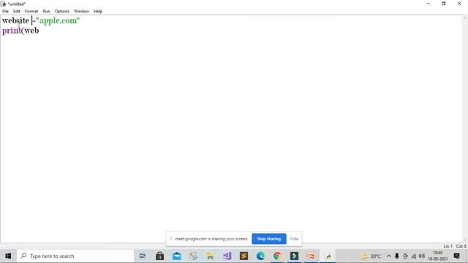Image resolution: width=468 pixels, height=263 pixels.
Task: Click the volume speaker tray icon
Action: coord(422,256)
